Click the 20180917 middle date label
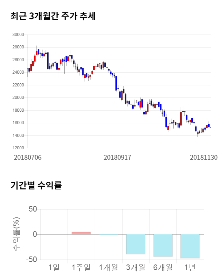Screen dimensions: 221x280 tap(117, 157)
